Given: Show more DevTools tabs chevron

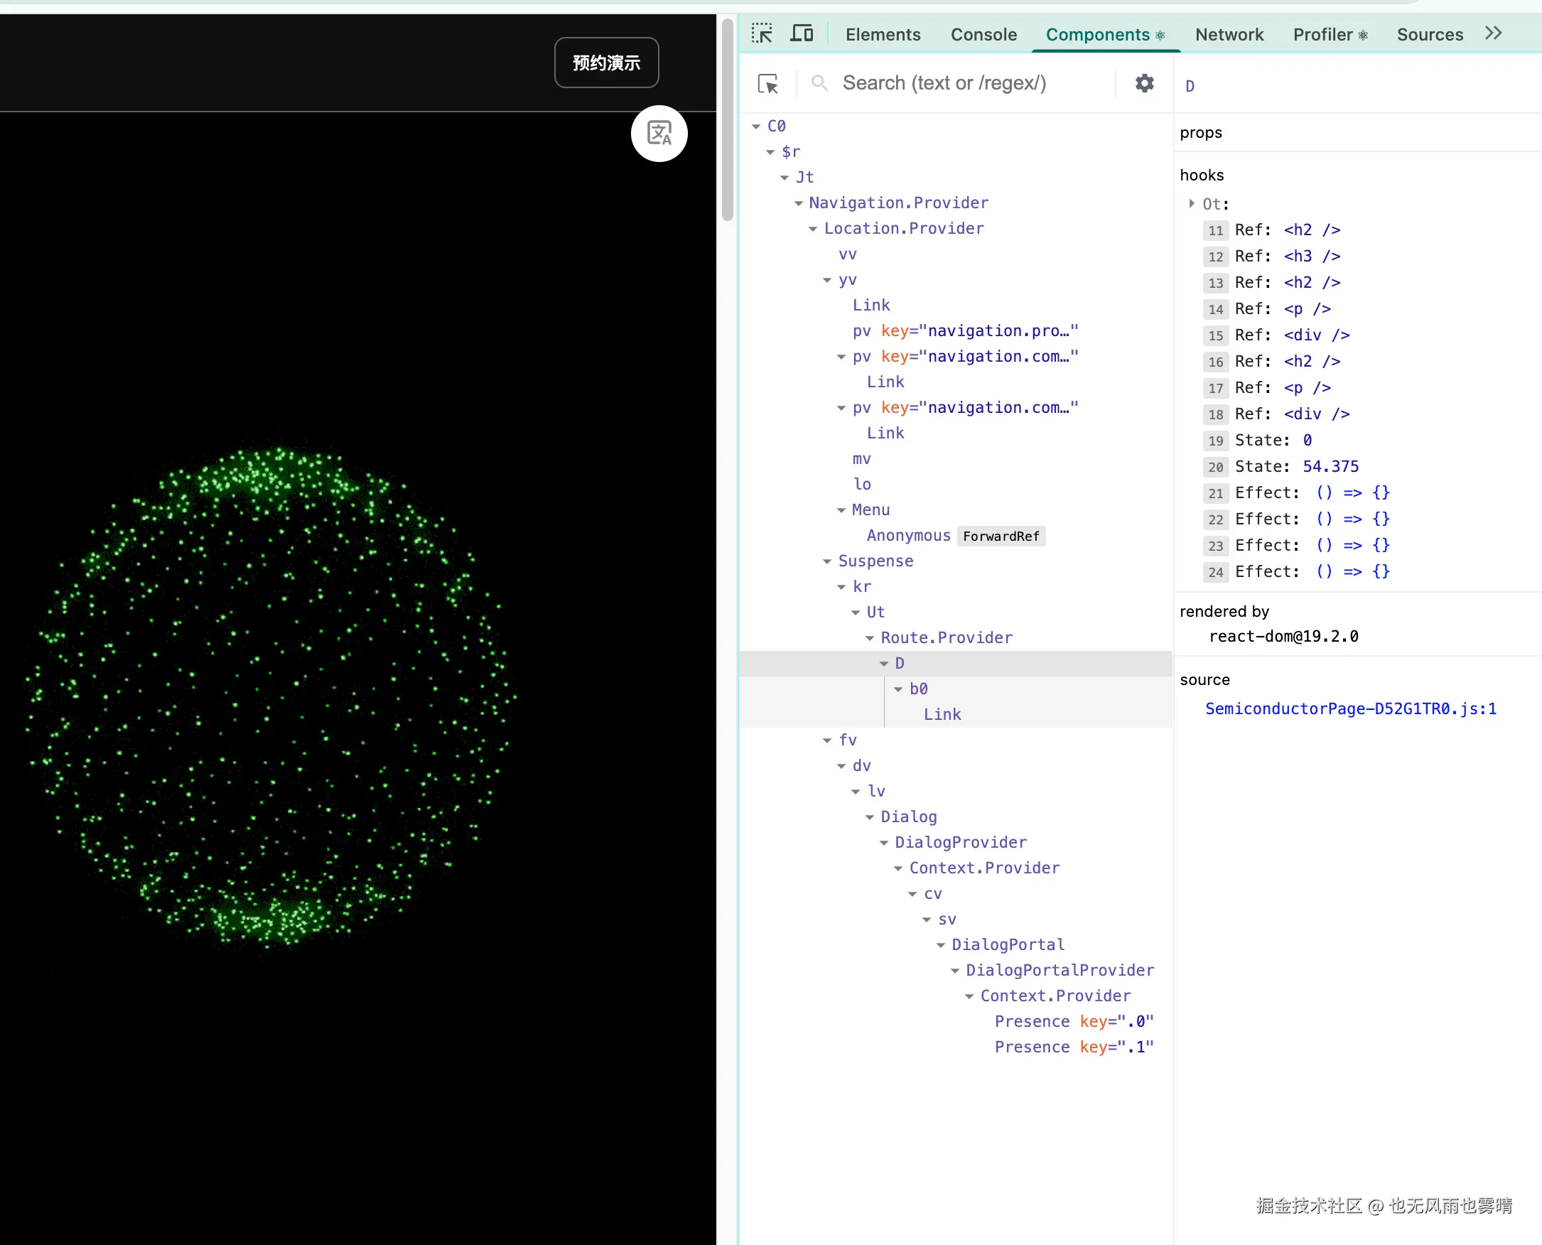Looking at the screenshot, I should (1493, 33).
